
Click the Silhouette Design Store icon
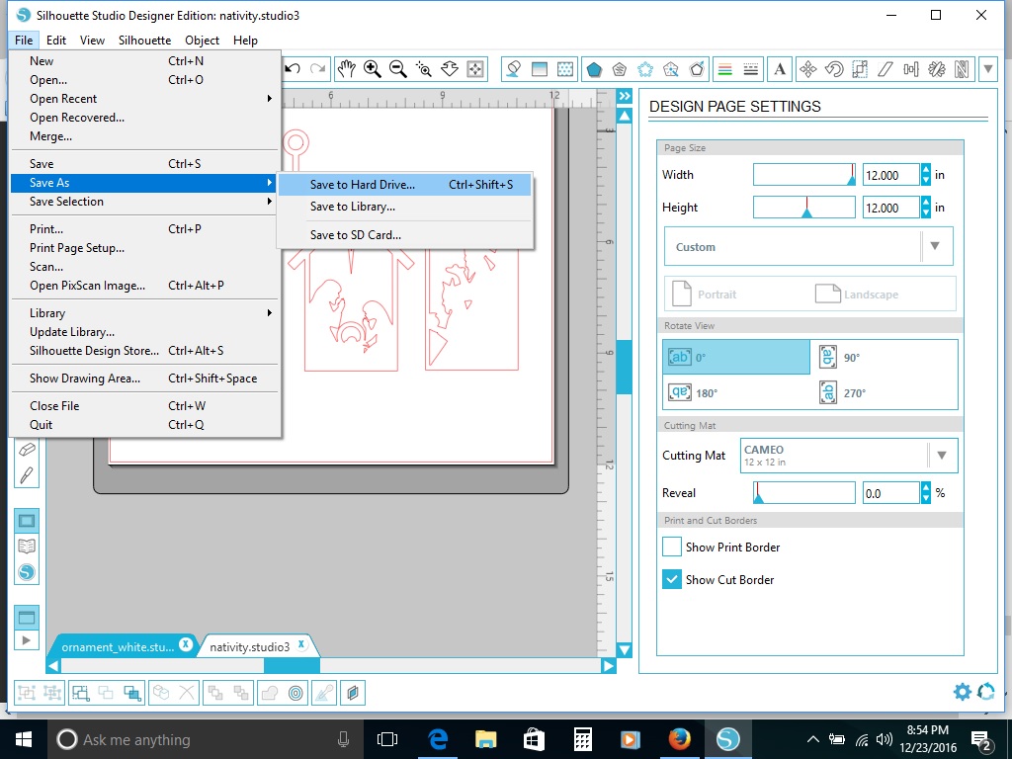pyautogui.click(x=27, y=571)
